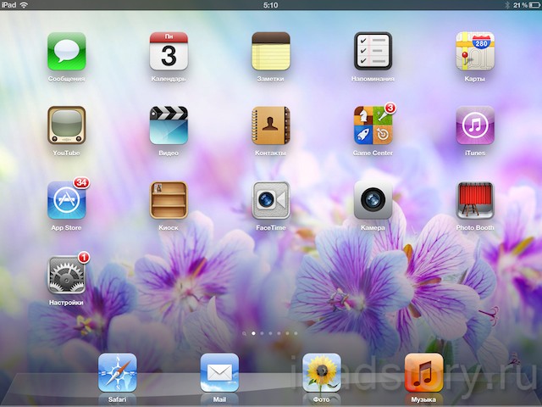Tap the battery indicator in status bar
This screenshot has width=542, height=407.
coord(534,5)
